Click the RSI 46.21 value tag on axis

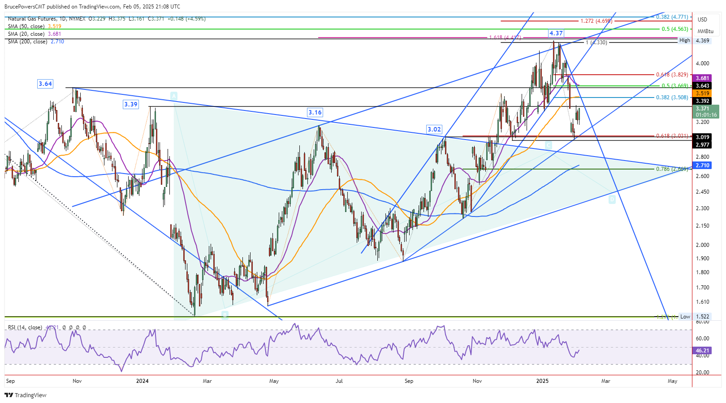coord(702,351)
